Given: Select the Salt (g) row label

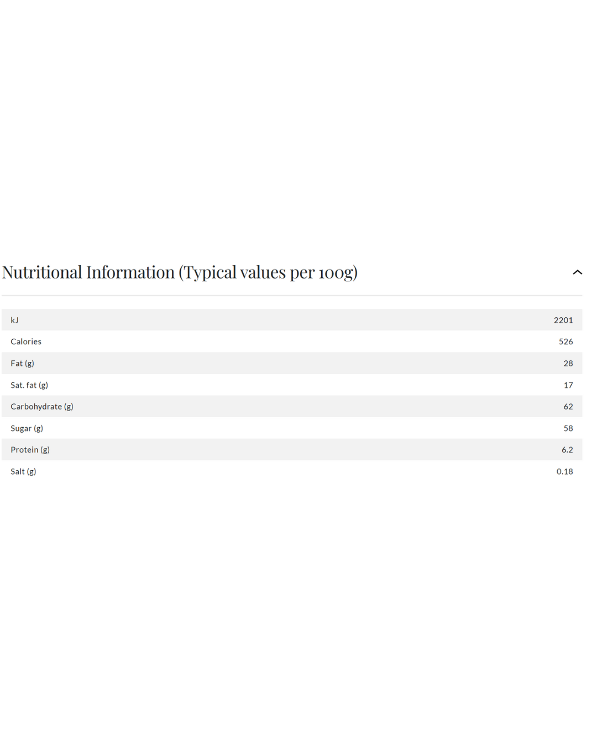Looking at the screenshot, I should (x=23, y=471).
